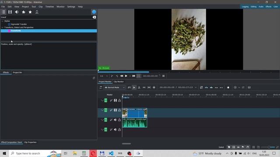Adjust the timeline zoom slider
The width and height of the screenshot is (280, 157).
point(268,147)
